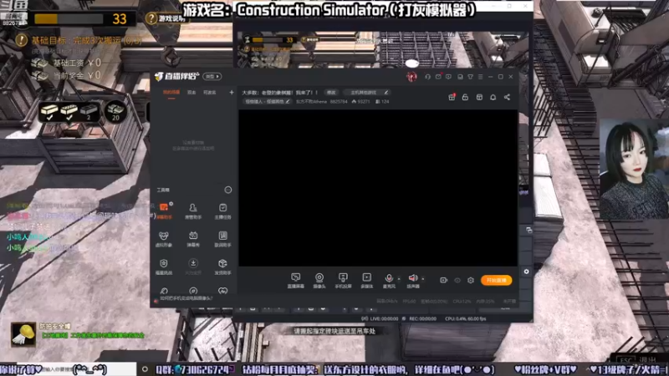Switch to the second scene tab
The width and height of the screenshot is (669, 376).
[192, 93]
